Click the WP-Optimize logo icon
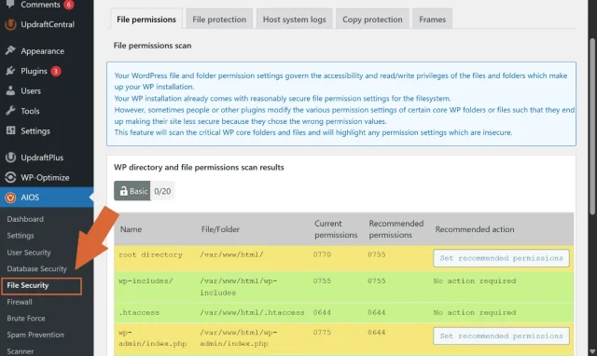 [10, 177]
